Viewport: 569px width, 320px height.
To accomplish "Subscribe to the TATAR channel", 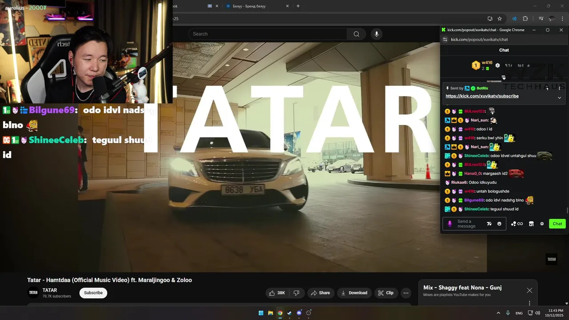I will (x=93, y=293).
